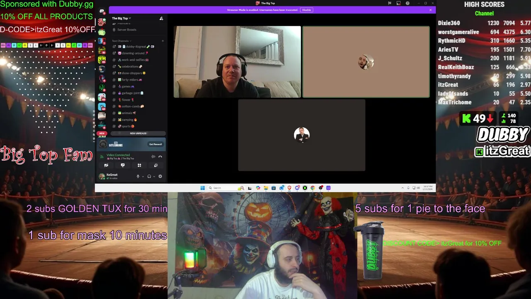Select the webcam tile of man with headphones
Image resolution: width=531 pixels, height=299 pixels.
(x=237, y=62)
